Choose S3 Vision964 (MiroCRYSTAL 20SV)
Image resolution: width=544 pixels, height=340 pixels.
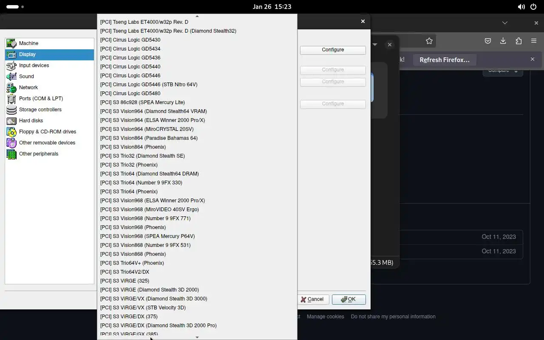(197, 129)
